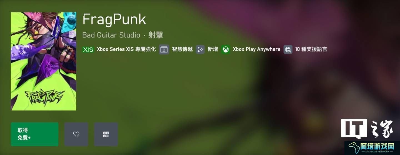This screenshot has height=155, width=400.
Task: Click the FragPunk game title
Action: [x=114, y=19]
